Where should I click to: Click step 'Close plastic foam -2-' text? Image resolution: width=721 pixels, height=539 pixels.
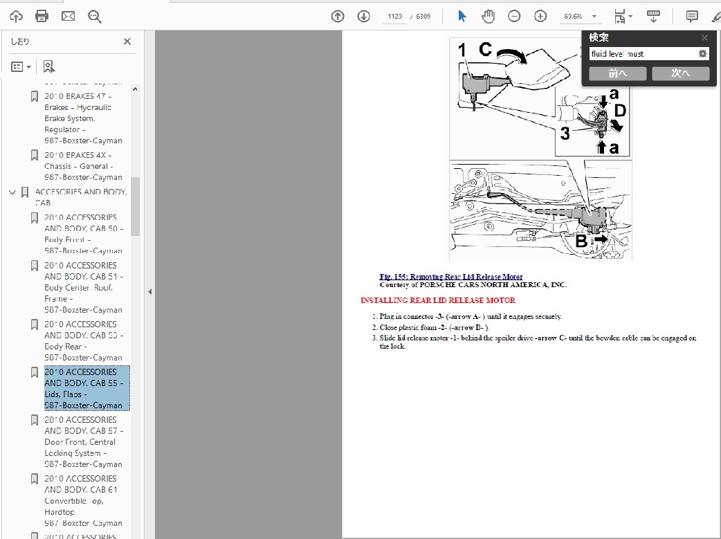tap(435, 327)
